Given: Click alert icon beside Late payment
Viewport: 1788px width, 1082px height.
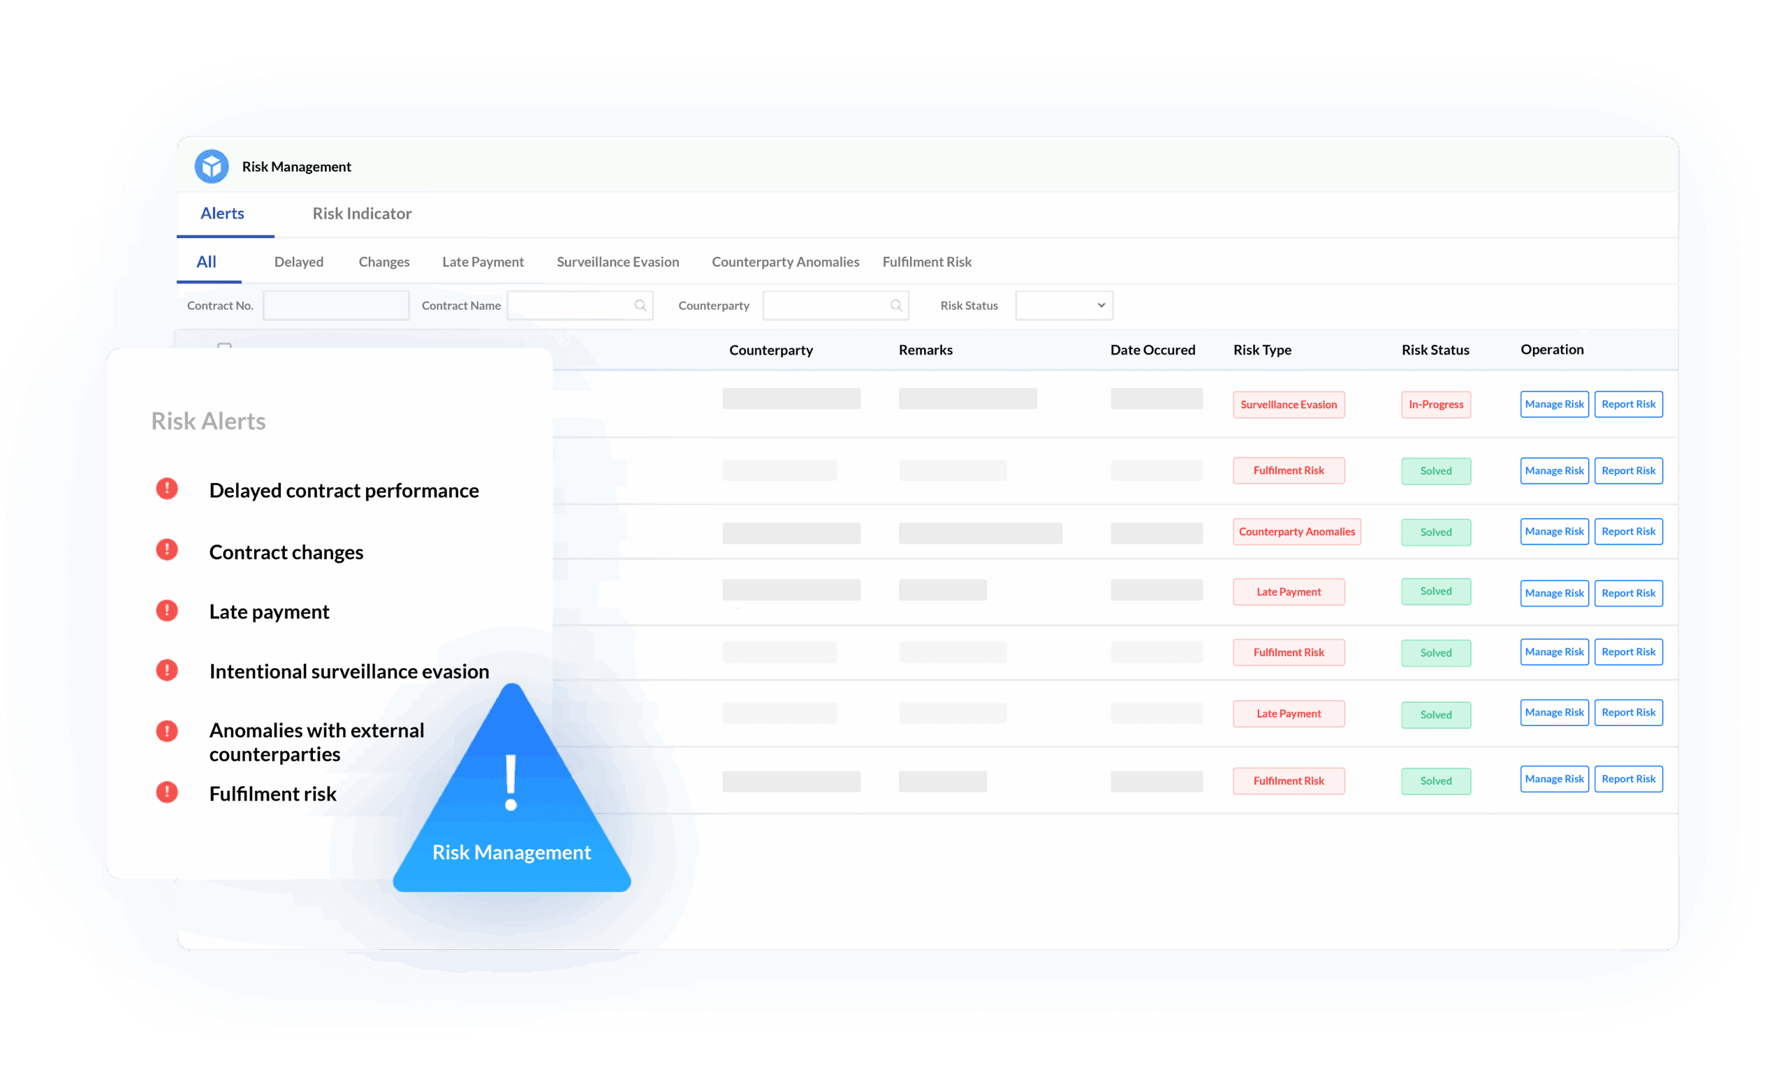Looking at the screenshot, I should pos(167,611).
